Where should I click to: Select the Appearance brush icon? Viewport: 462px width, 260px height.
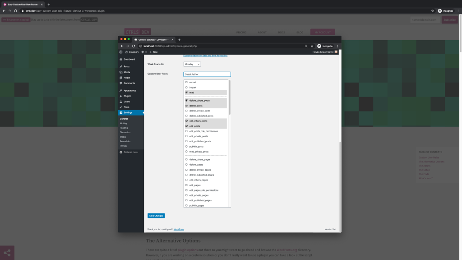pos(121,90)
